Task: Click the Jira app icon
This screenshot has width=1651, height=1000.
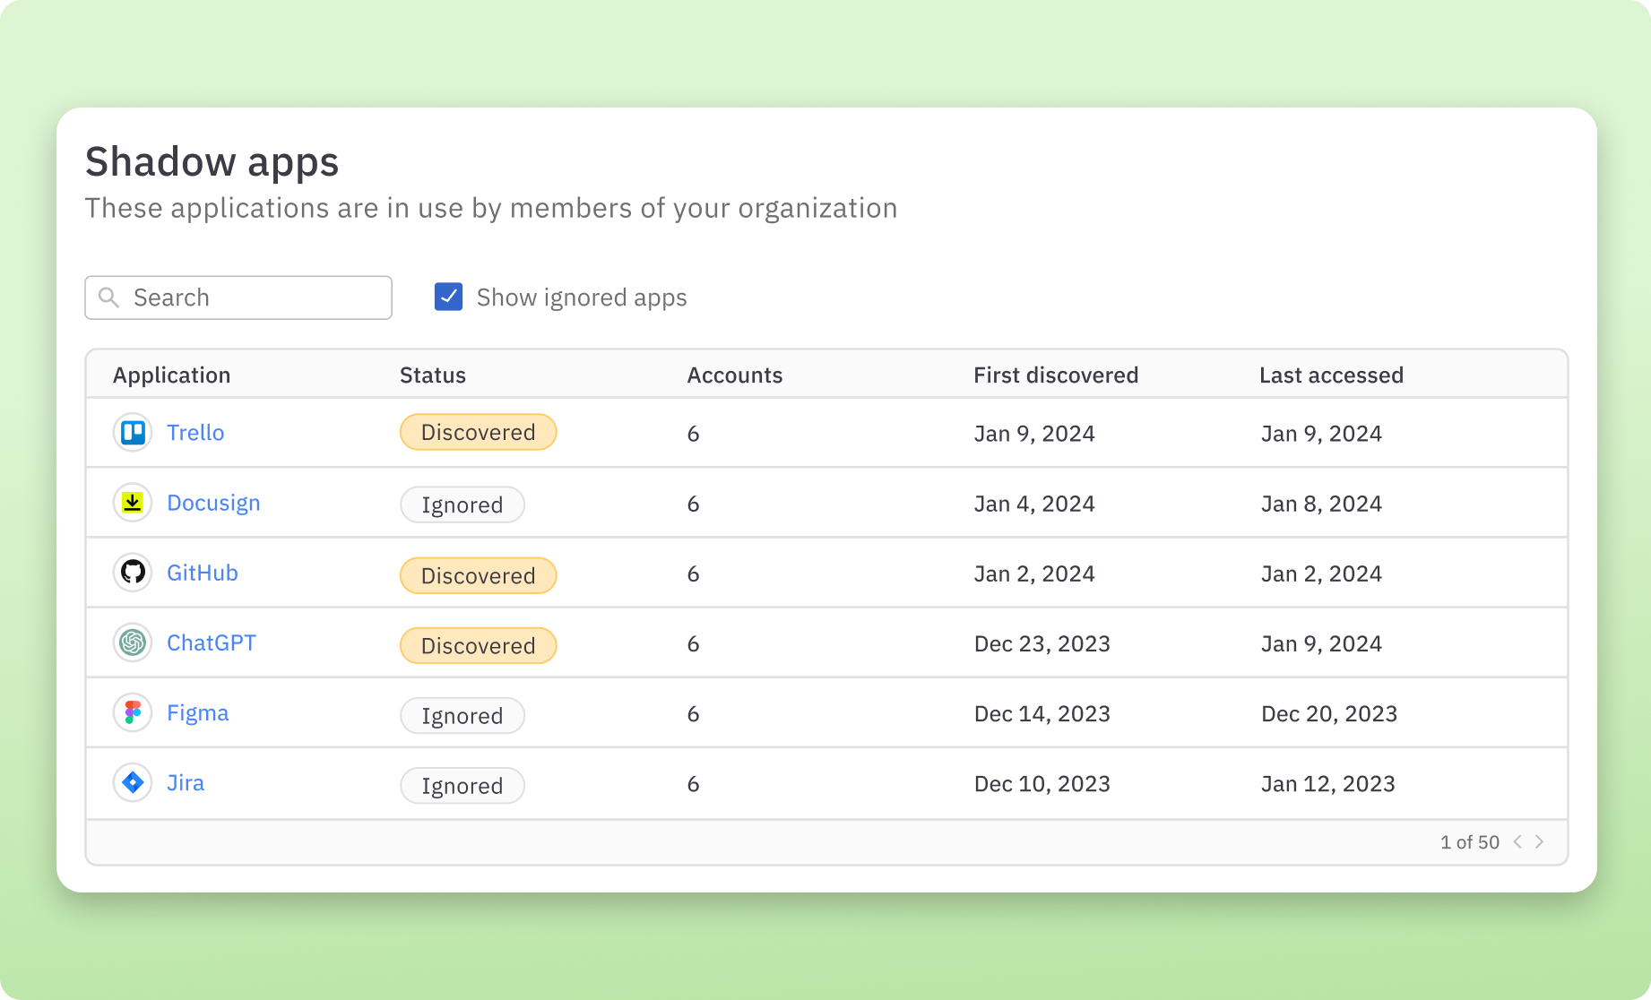Action: (x=132, y=782)
